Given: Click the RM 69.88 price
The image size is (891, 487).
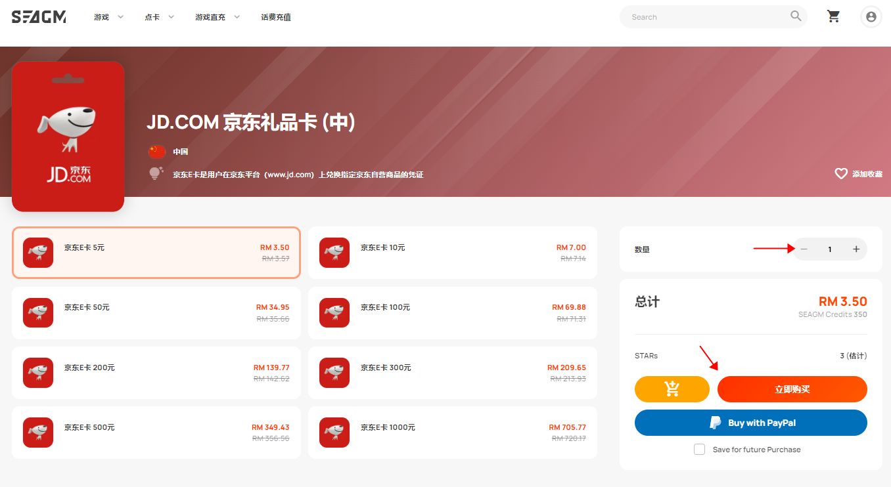Looking at the screenshot, I should coord(569,307).
